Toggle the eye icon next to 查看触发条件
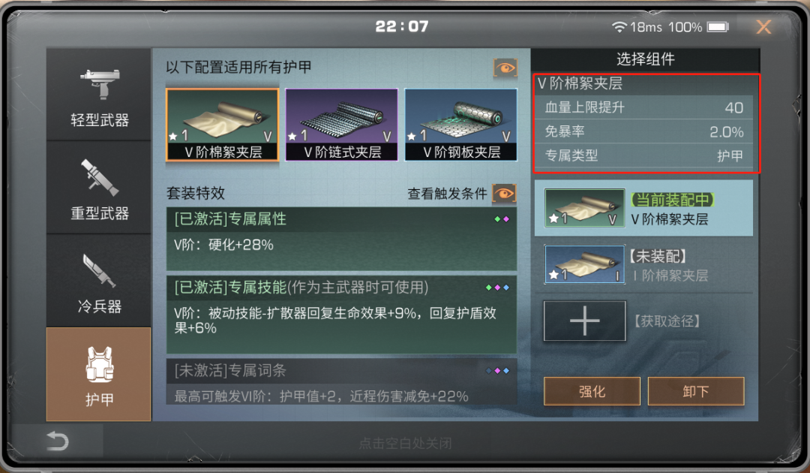 (x=504, y=194)
